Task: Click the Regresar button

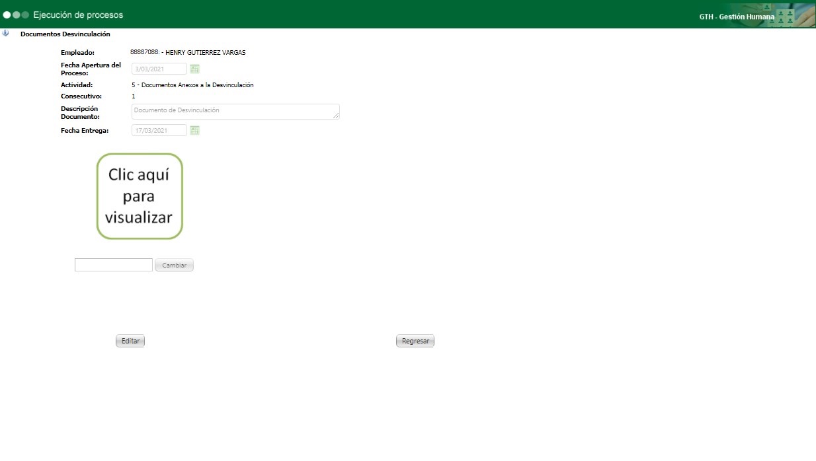Action: tap(415, 341)
